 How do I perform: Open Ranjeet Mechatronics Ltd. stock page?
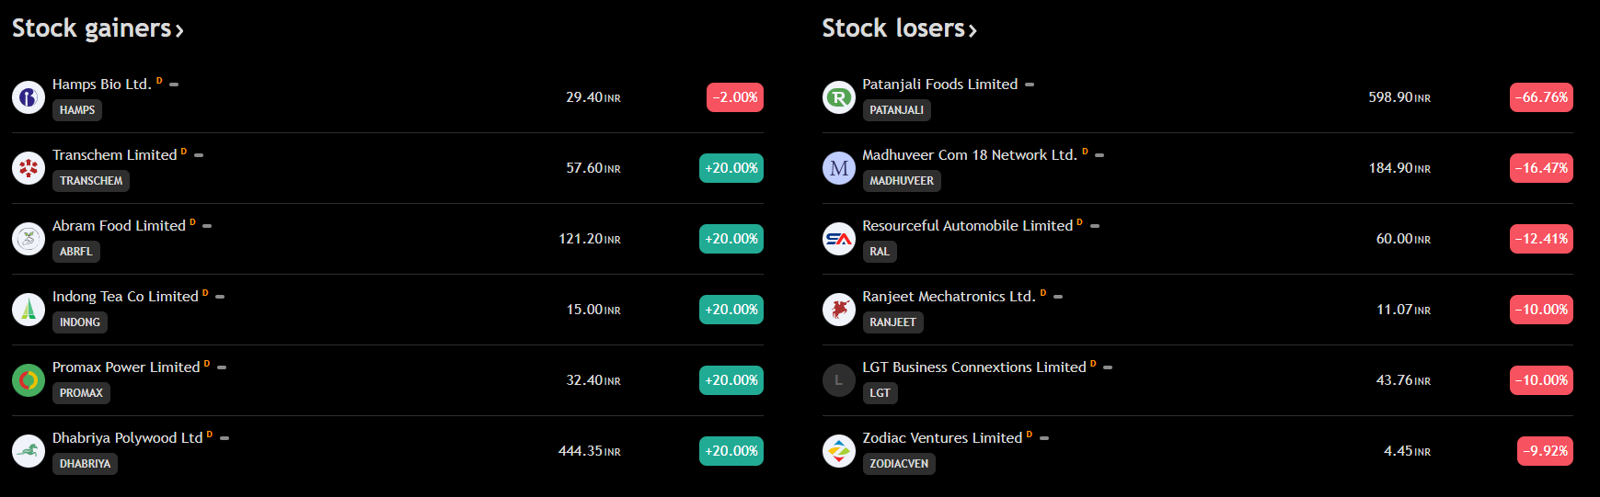(949, 297)
